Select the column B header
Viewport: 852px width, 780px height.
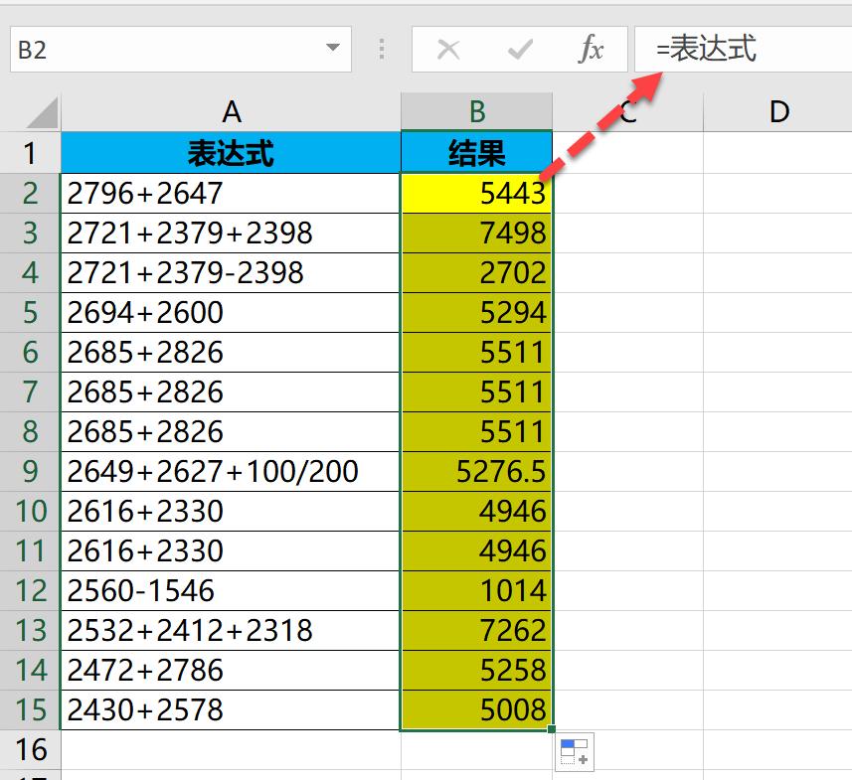[x=475, y=110]
